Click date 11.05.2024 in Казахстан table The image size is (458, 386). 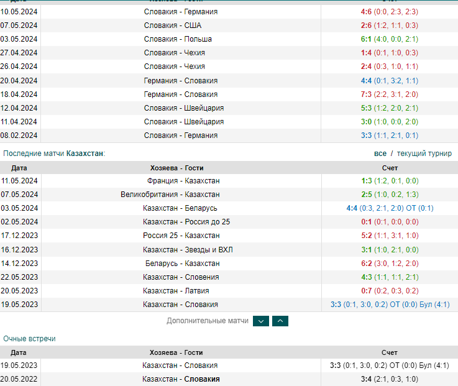click(x=19, y=181)
